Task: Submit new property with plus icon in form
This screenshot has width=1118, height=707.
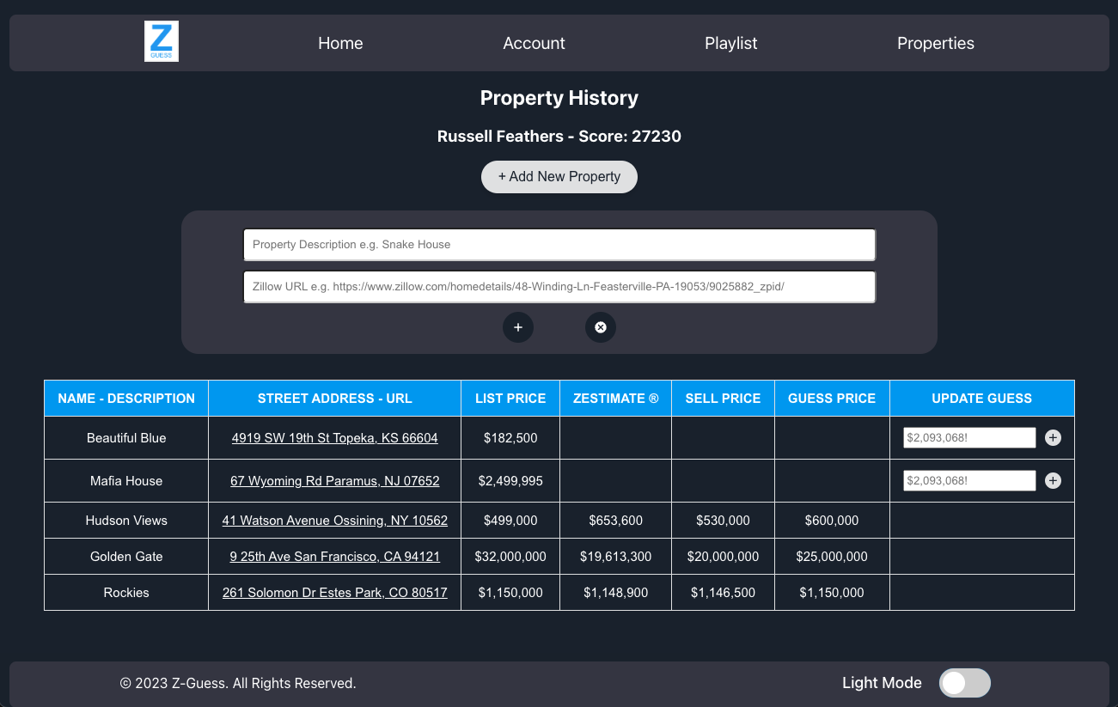Action: 518,327
